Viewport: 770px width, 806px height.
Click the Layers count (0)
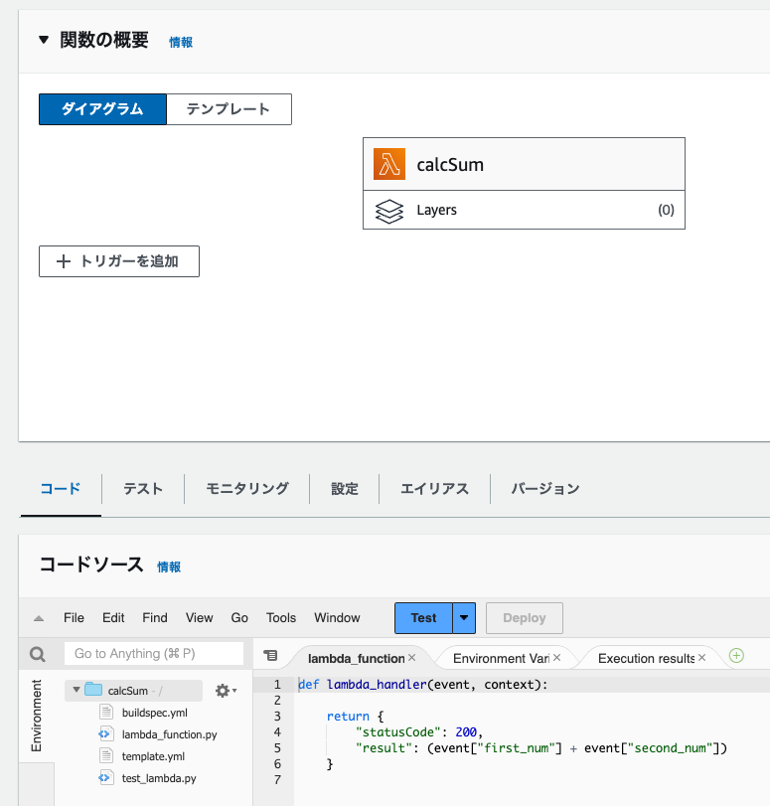click(666, 210)
